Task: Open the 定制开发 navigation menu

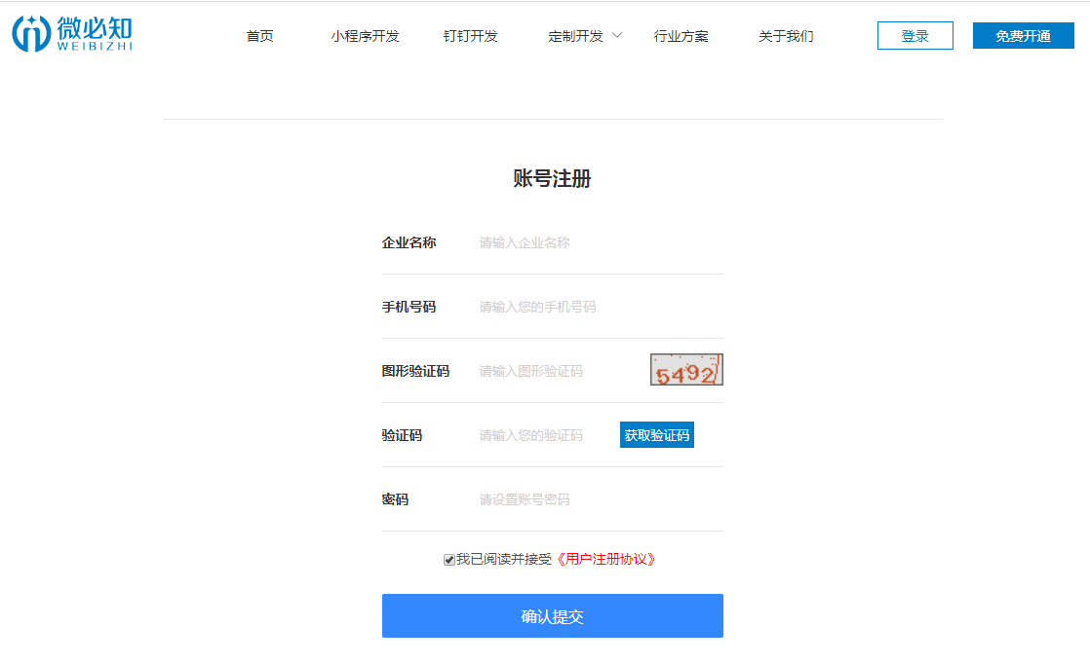Action: point(575,36)
